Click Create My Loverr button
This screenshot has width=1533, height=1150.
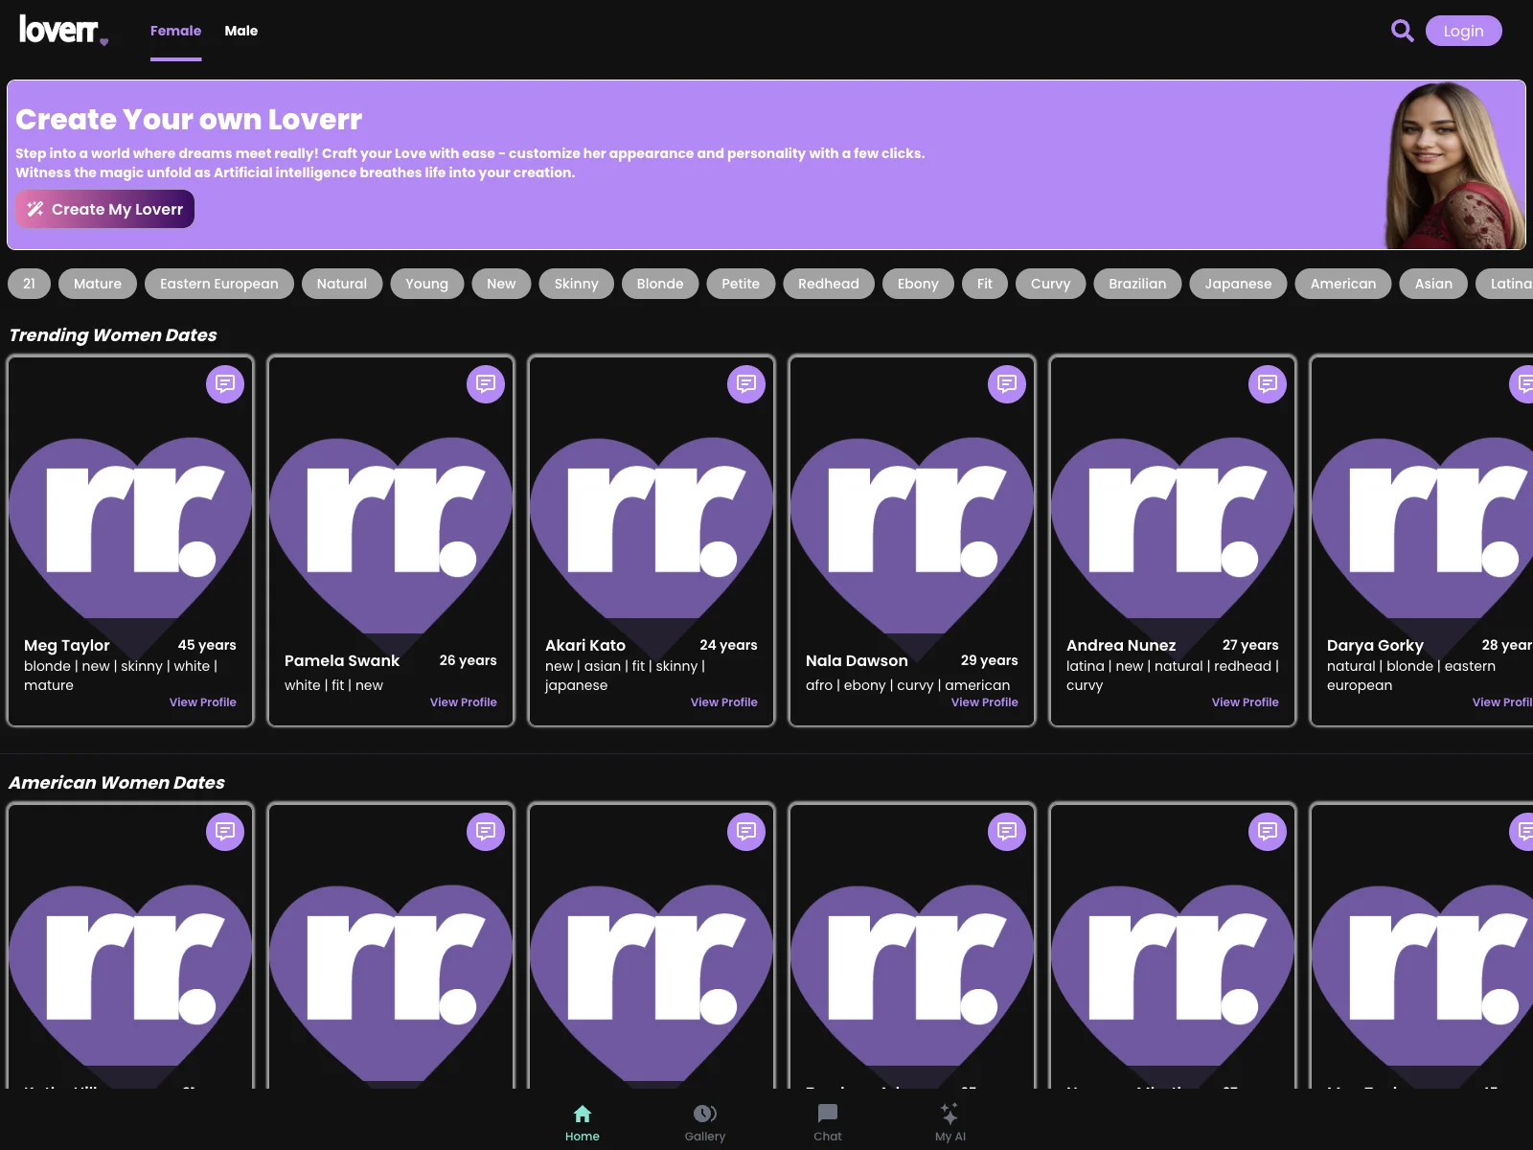tap(104, 209)
